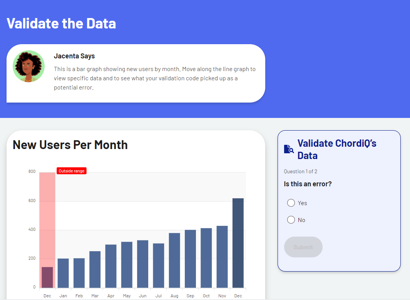
Task: Click the Feb bar in chart
Action: (x=79, y=273)
